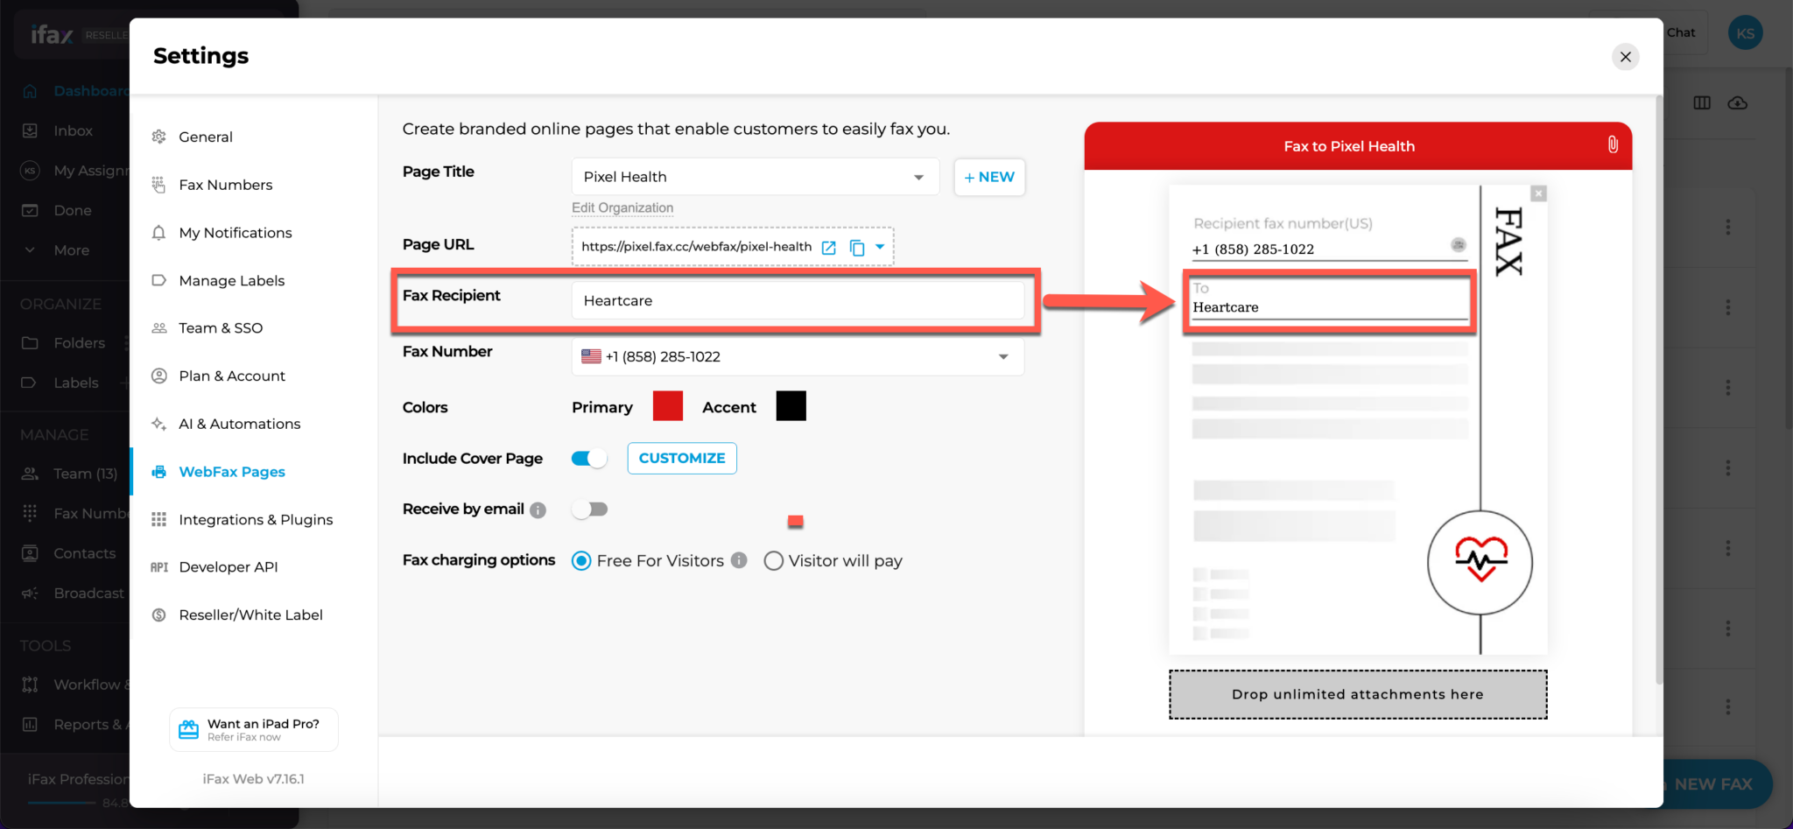Turn on Receive by email
Screen dimensions: 1793x829
pos(591,509)
